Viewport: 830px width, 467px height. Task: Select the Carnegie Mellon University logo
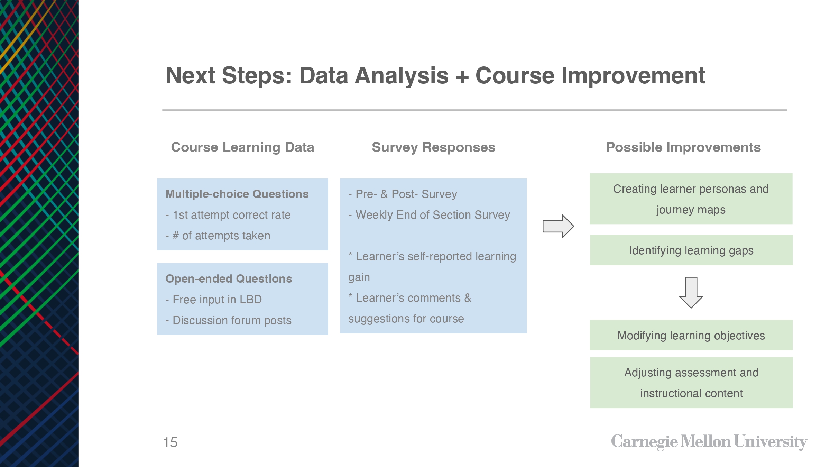coord(709,442)
